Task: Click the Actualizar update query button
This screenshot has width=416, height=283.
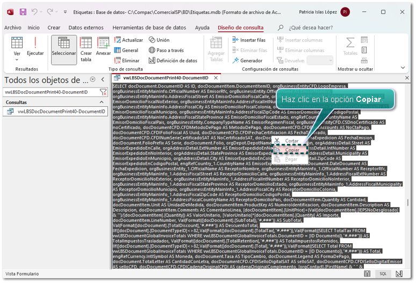Action: pyautogui.click(x=128, y=40)
